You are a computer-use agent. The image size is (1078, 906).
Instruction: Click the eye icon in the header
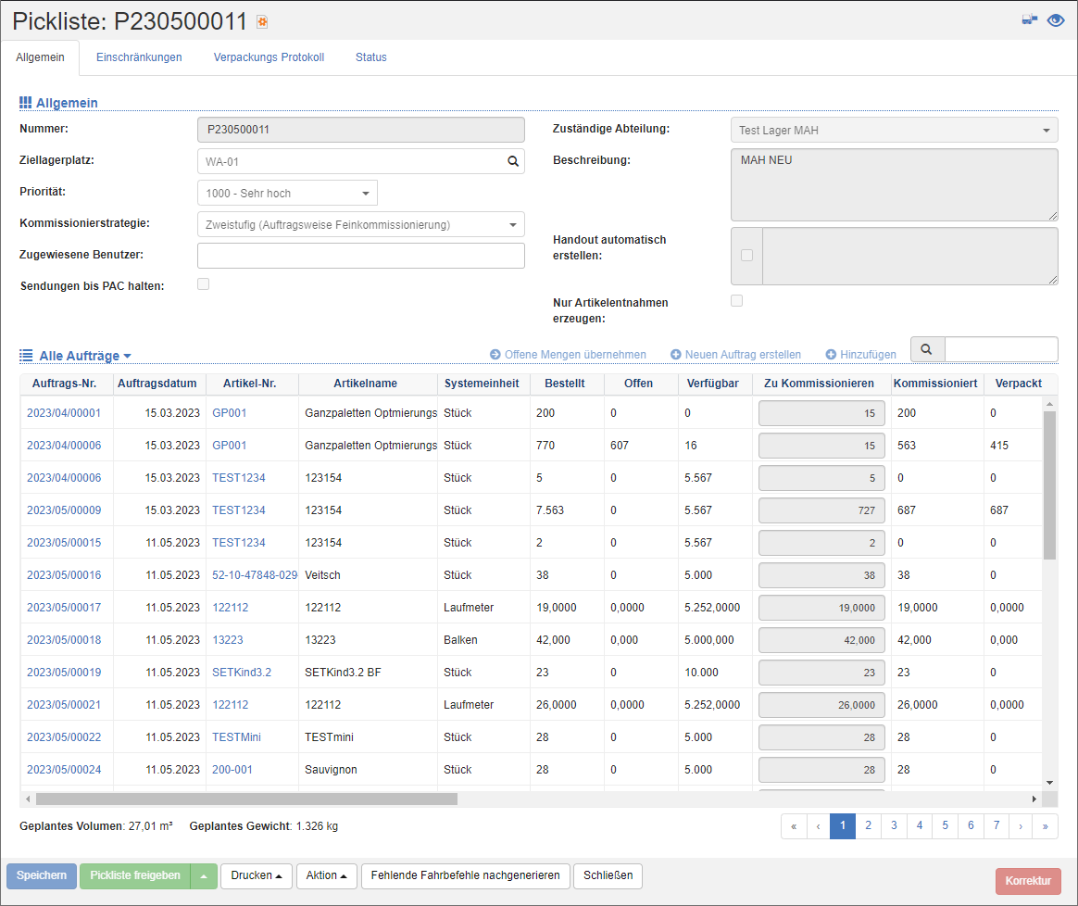point(1056,20)
